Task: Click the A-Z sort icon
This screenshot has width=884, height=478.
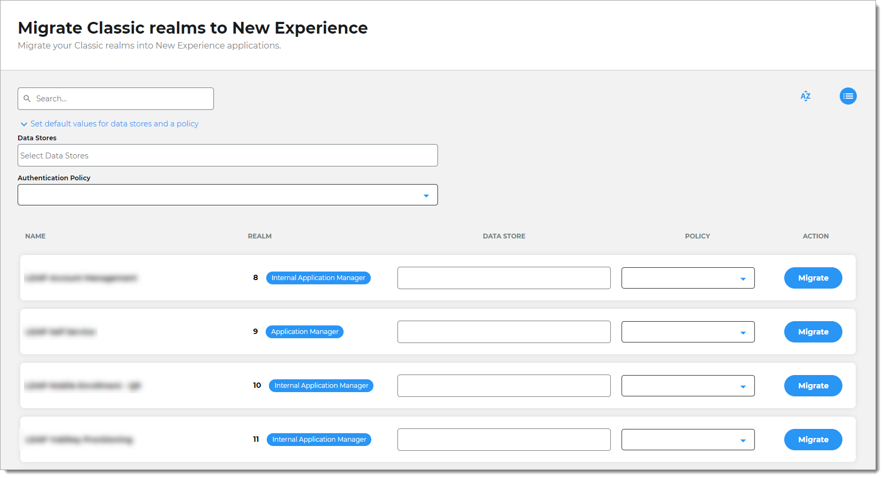Action: pos(805,96)
